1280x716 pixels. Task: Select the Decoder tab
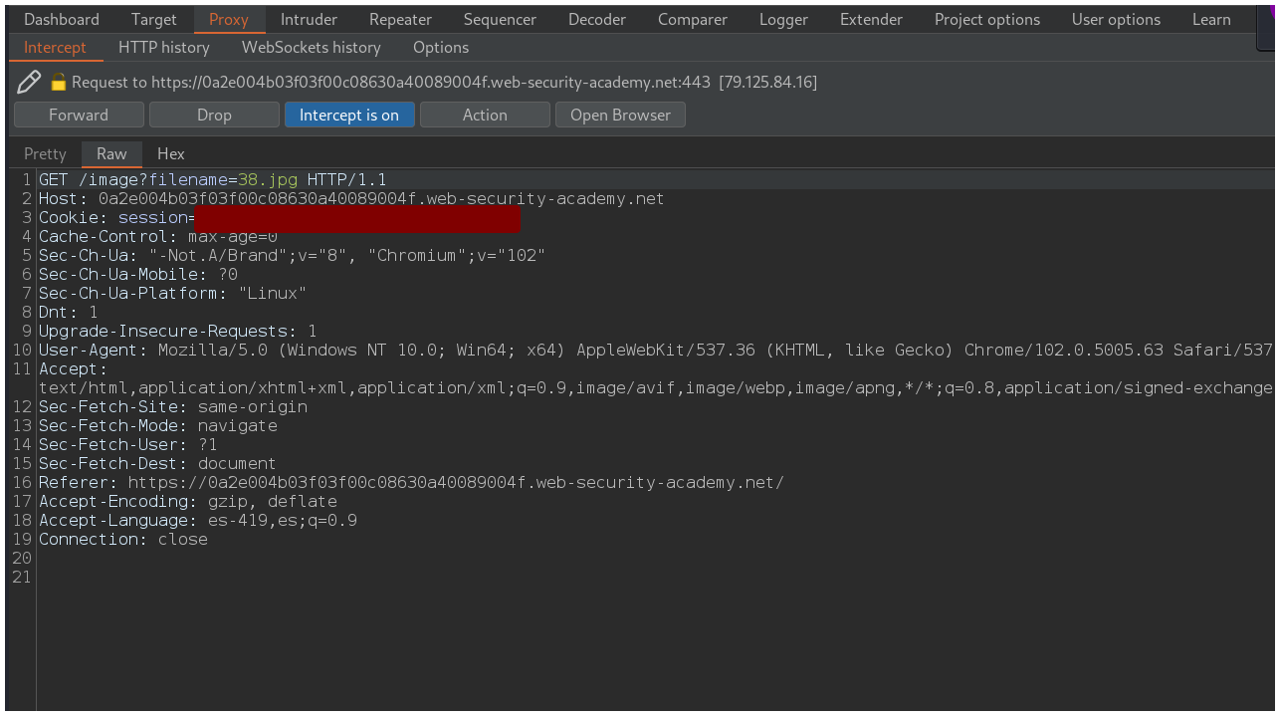tap(597, 19)
